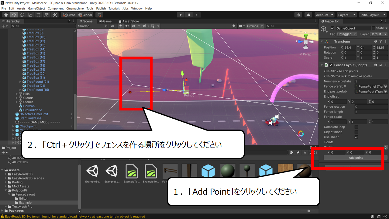Click the Play button

[x=181, y=15]
